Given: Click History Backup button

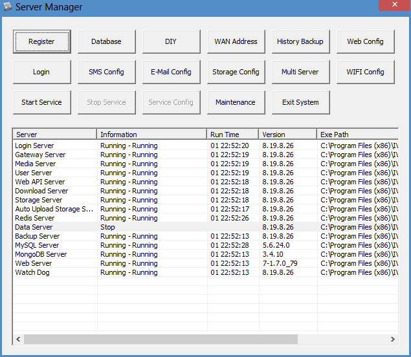Looking at the screenshot, I should (301, 41).
